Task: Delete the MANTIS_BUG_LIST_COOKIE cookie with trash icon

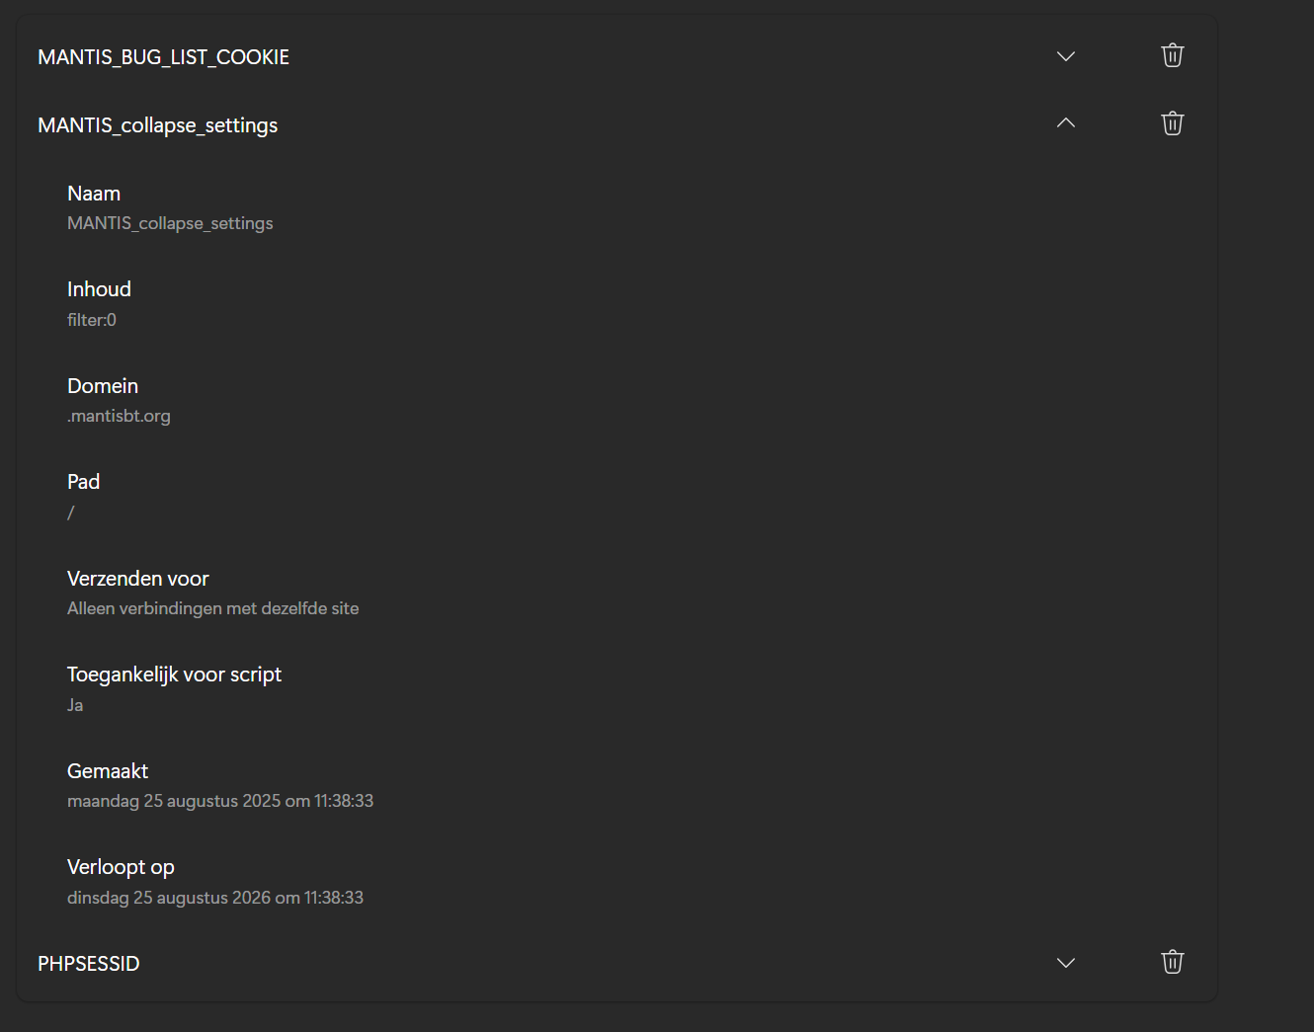Action: click(x=1172, y=55)
